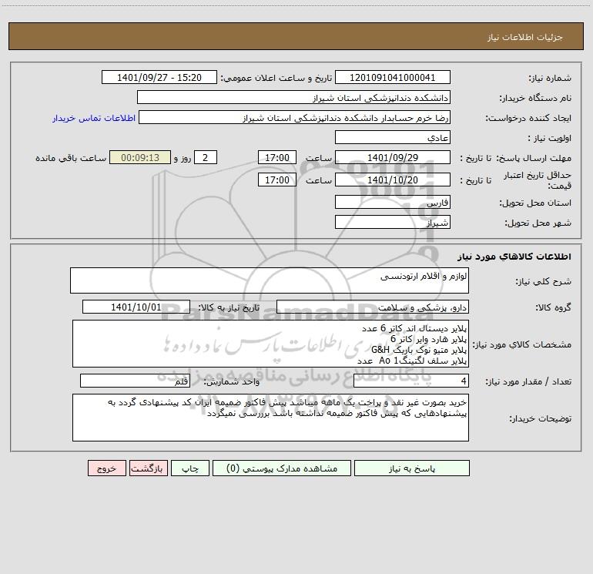Click the مهلت ارسال پاسخ label
The height and width of the screenshot is (574, 593).
coord(534,158)
